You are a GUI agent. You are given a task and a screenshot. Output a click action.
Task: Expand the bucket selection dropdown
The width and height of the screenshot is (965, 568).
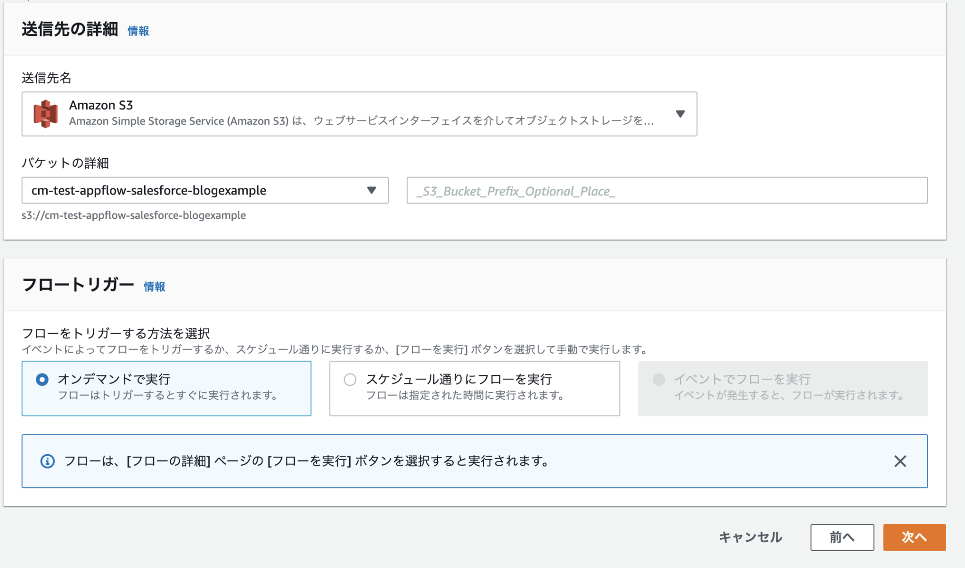pyautogui.click(x=372, y=191)
